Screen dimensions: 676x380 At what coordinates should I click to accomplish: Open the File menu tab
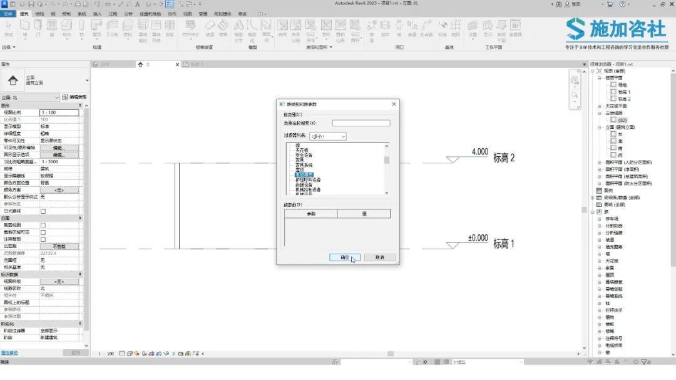[x=8, y=14]
